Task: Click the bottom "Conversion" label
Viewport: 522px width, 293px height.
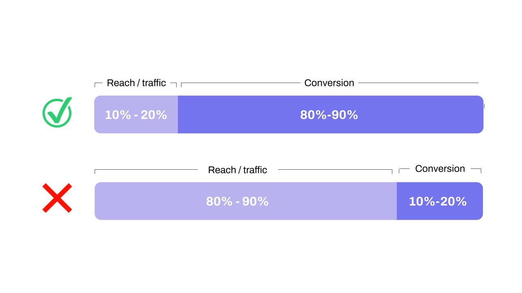Action: (x=440, y=168)
